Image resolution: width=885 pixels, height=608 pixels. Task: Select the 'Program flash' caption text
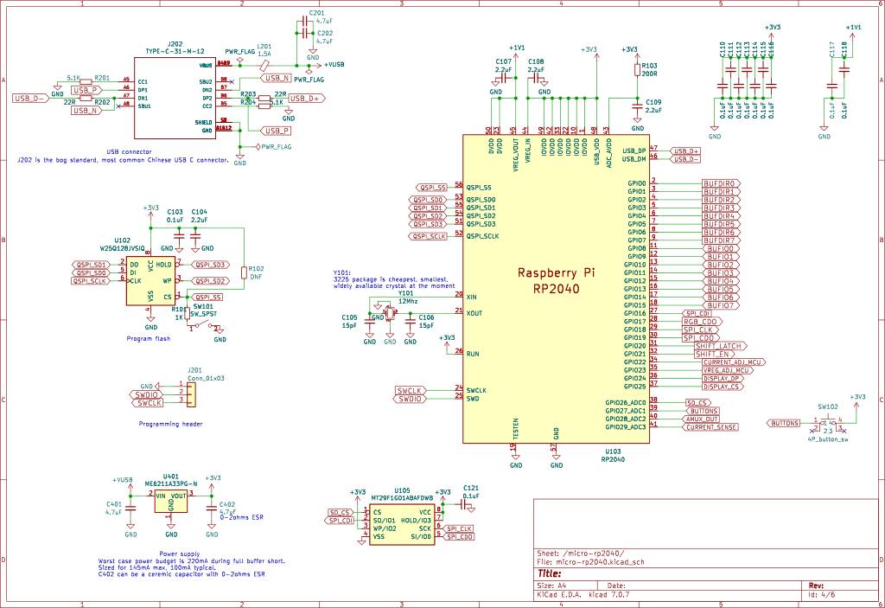pyautogui.click(x=149, y=338)
